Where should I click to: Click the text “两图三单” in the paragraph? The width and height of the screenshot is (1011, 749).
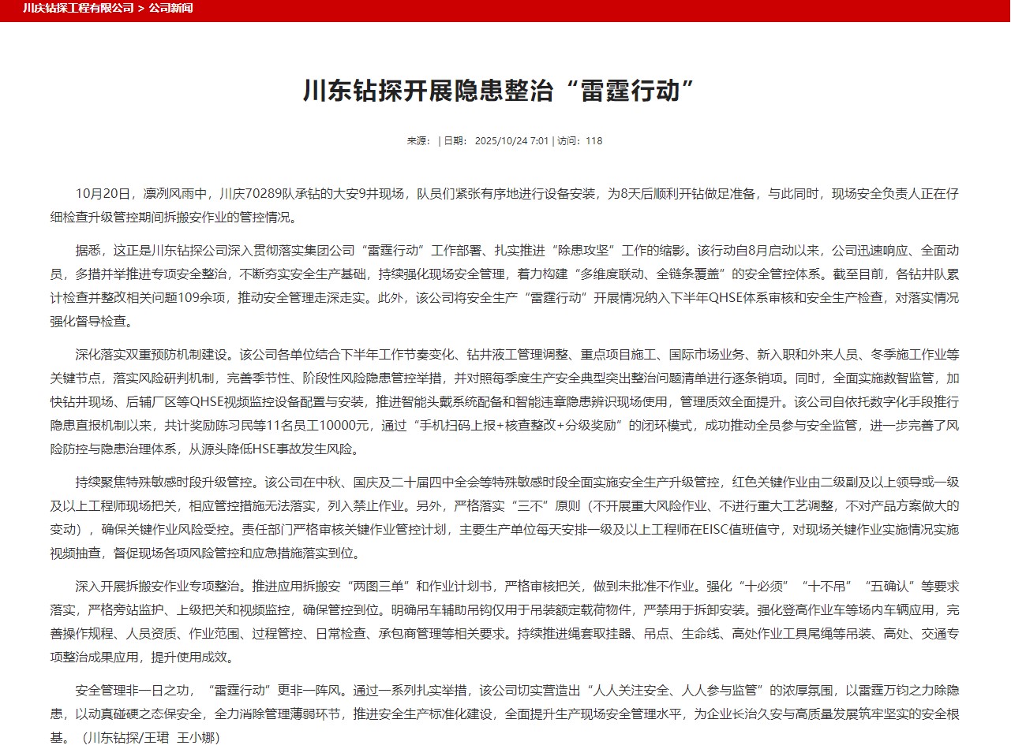coord(380,587)
